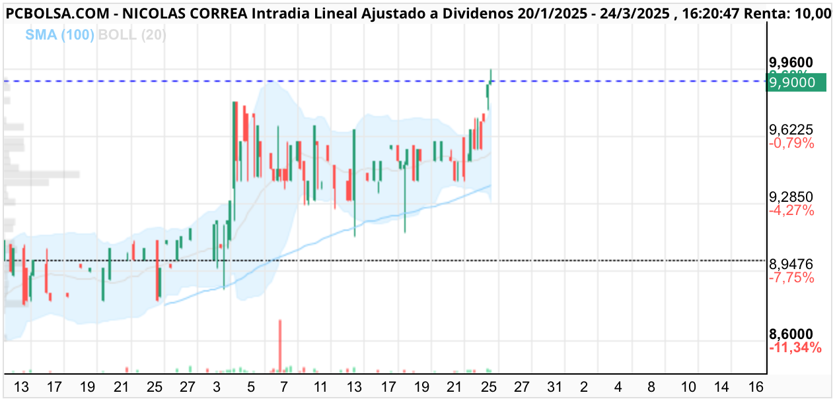Click the 8,9476 dotted line price label
This screenshot has height=401, width=835.
(x=791, y=264)
